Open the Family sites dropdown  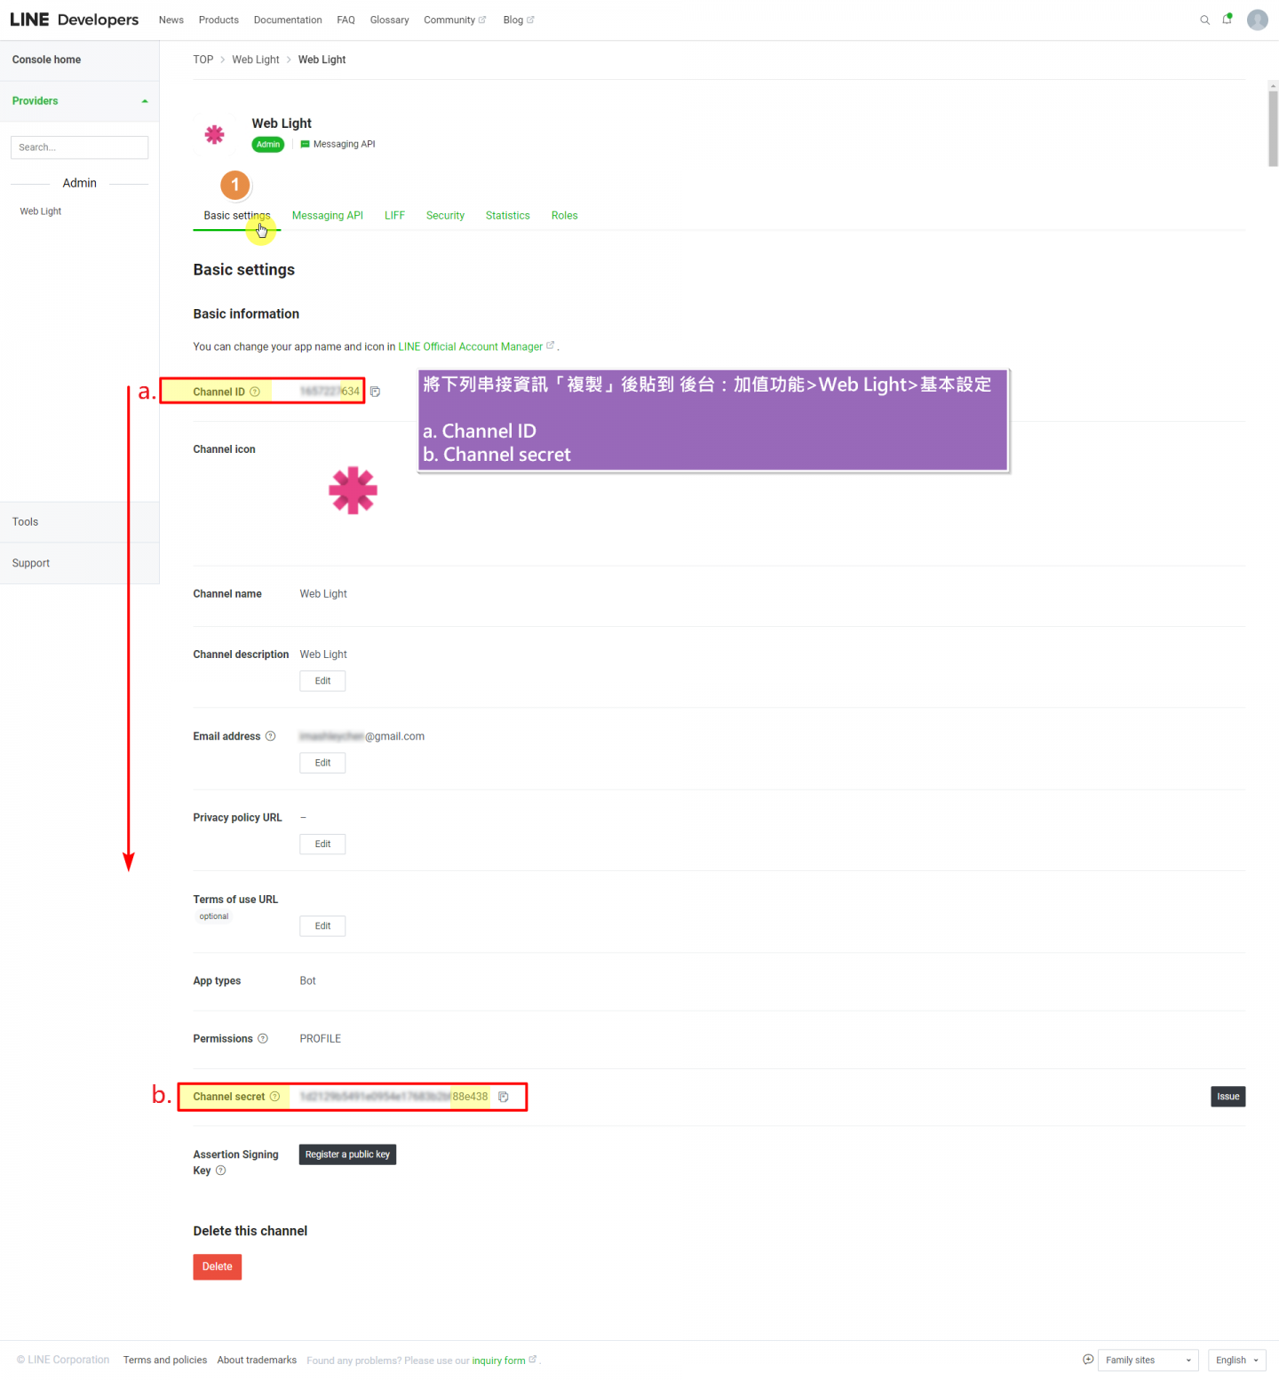pyautogui.click(x=1148, y=1360)
